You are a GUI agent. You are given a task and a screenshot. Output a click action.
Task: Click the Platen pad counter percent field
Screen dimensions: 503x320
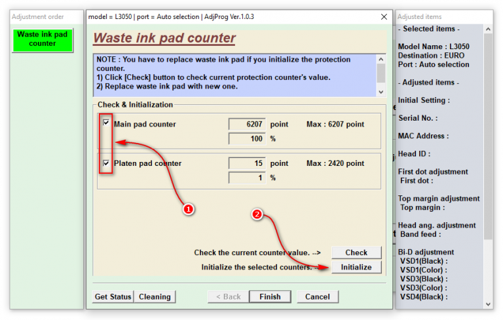click(247, 178)
